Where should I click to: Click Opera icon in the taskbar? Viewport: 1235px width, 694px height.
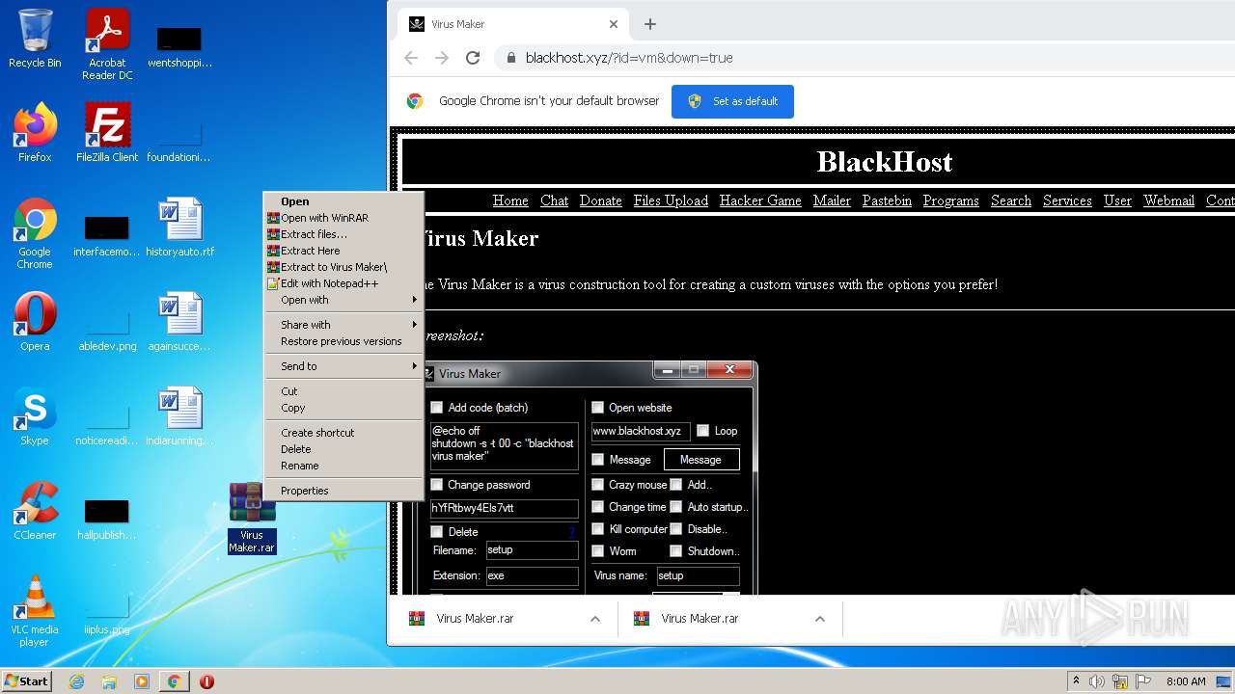pos(206,681)
